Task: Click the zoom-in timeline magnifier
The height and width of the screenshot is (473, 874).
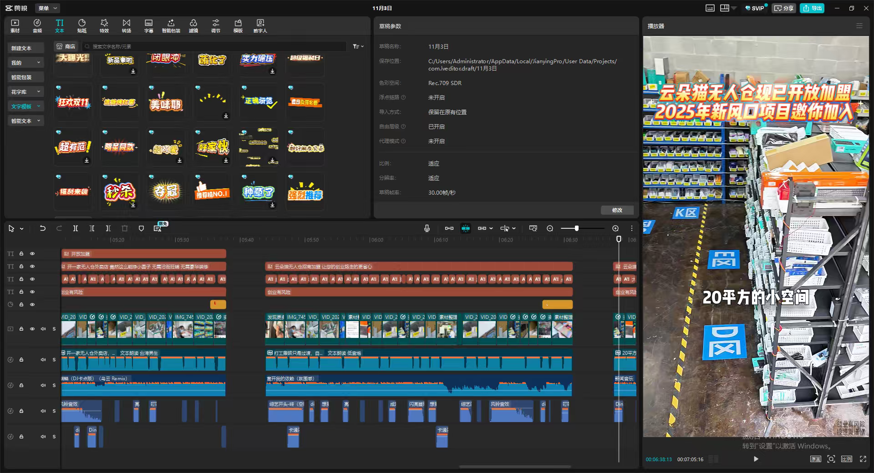Action: (615, 228)
